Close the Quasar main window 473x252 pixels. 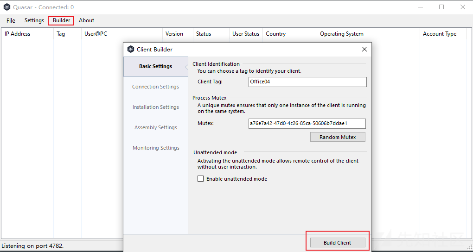[462, 7]
